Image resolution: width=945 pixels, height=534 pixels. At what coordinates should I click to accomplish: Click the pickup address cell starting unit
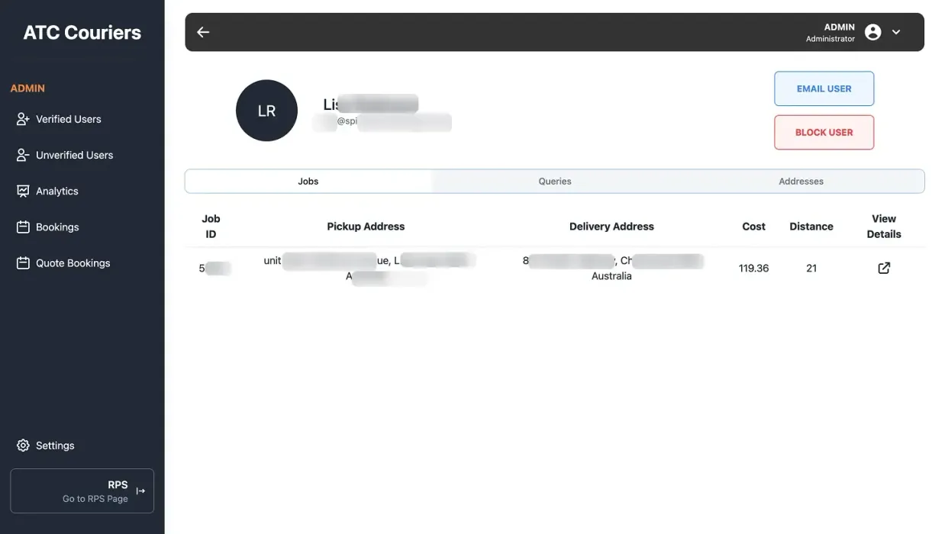[369, 269]
